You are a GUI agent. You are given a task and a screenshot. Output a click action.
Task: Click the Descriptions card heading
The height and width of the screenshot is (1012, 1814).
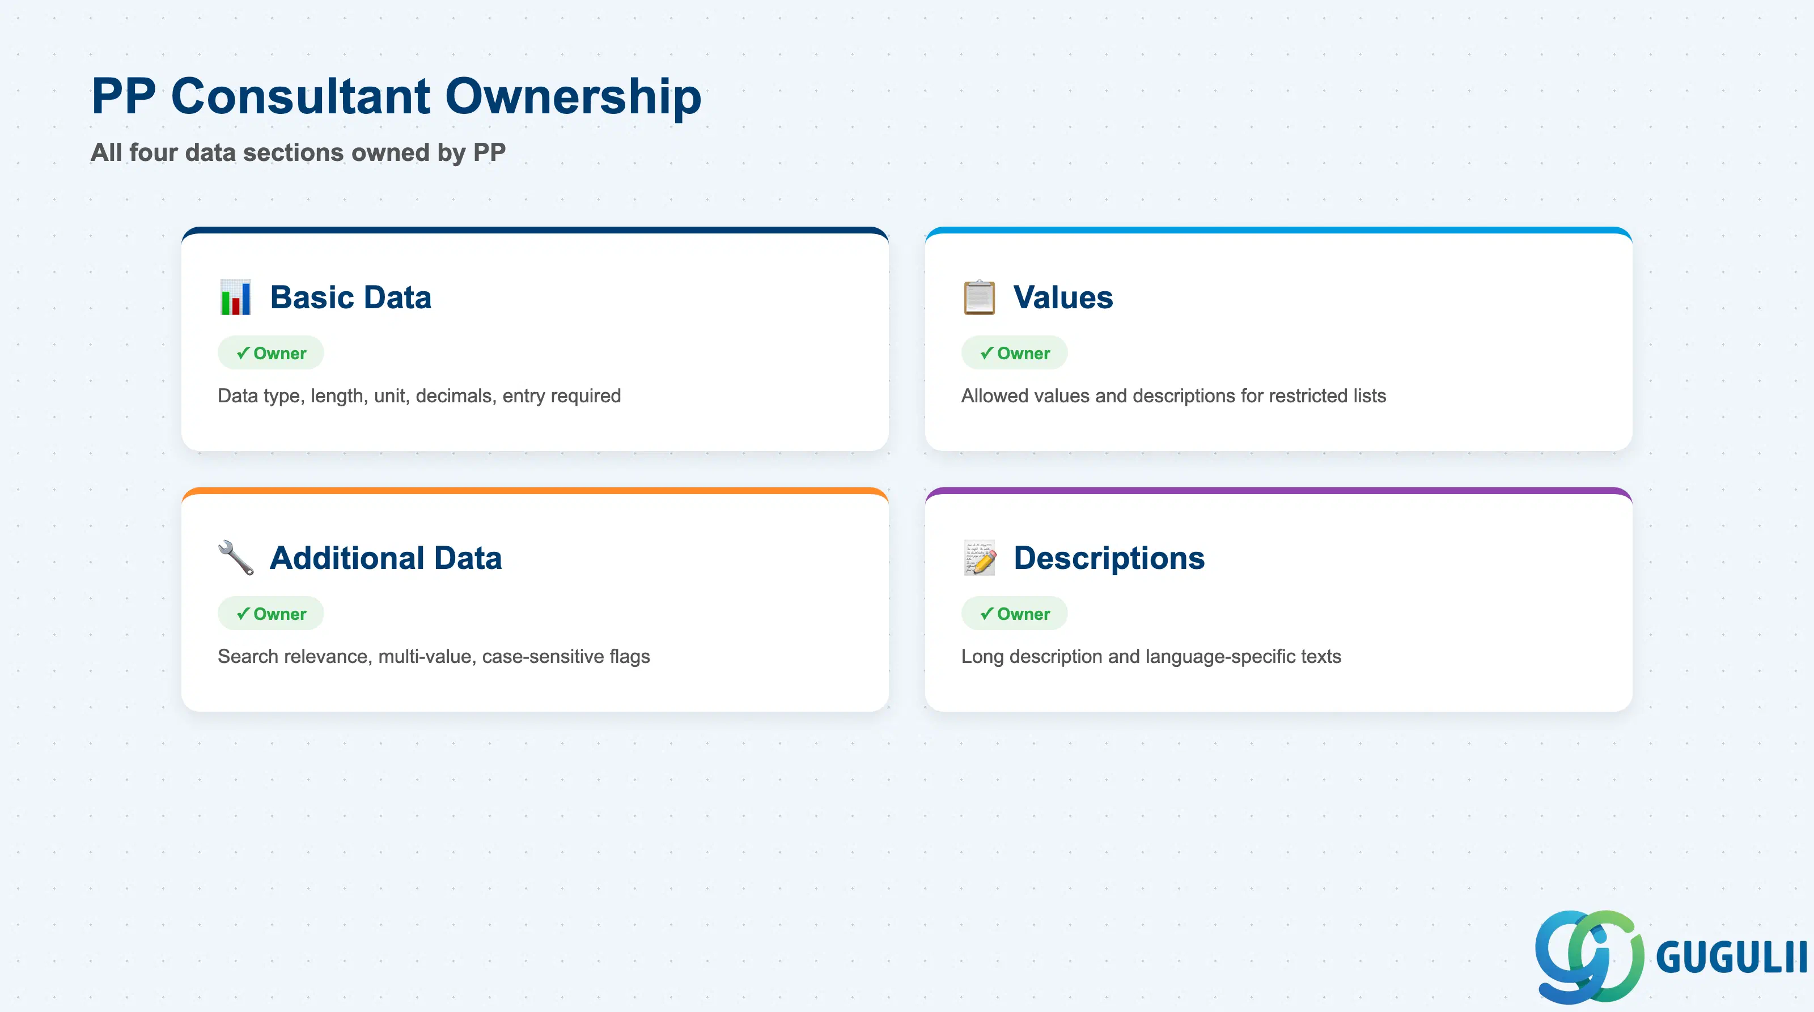(x=1109, y=558)
